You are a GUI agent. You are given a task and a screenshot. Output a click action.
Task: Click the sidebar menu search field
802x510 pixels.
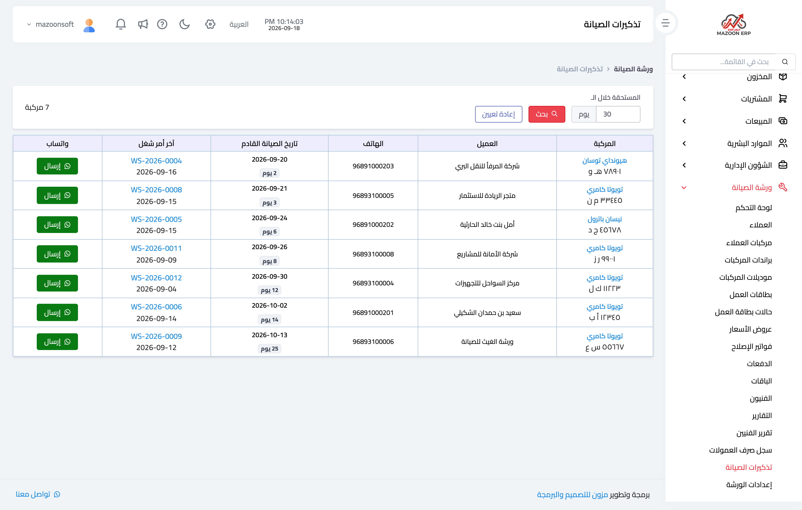point(723,62)
